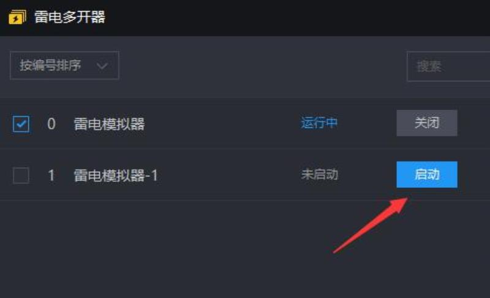
Task: Click the 雷电多开器 window title text
Action: 70,17
